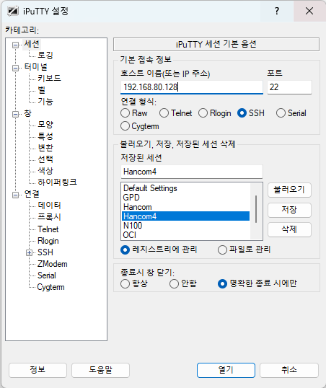Select the Raw connection type

[134, 113]
